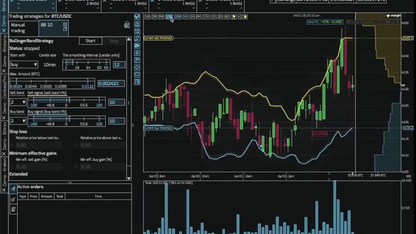Click the strategy panel scroll-down arrow
The image size is (416, 234).
tap(129, 178)
